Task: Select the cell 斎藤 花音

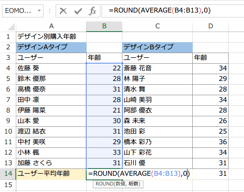Action: (157, 68)
